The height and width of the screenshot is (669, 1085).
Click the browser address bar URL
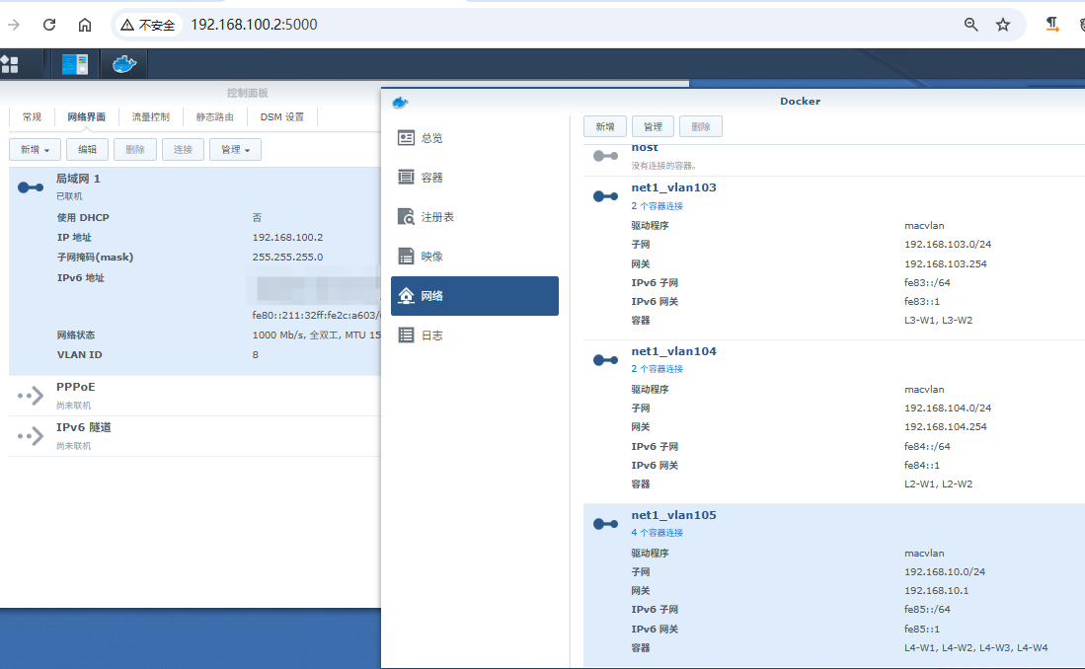point(255,25)
